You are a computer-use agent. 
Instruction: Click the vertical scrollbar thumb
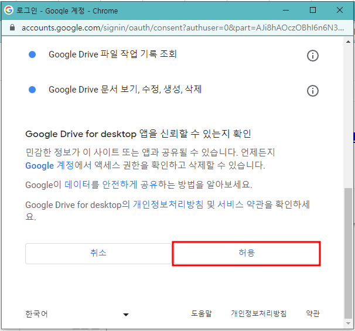tap(348, 253)
